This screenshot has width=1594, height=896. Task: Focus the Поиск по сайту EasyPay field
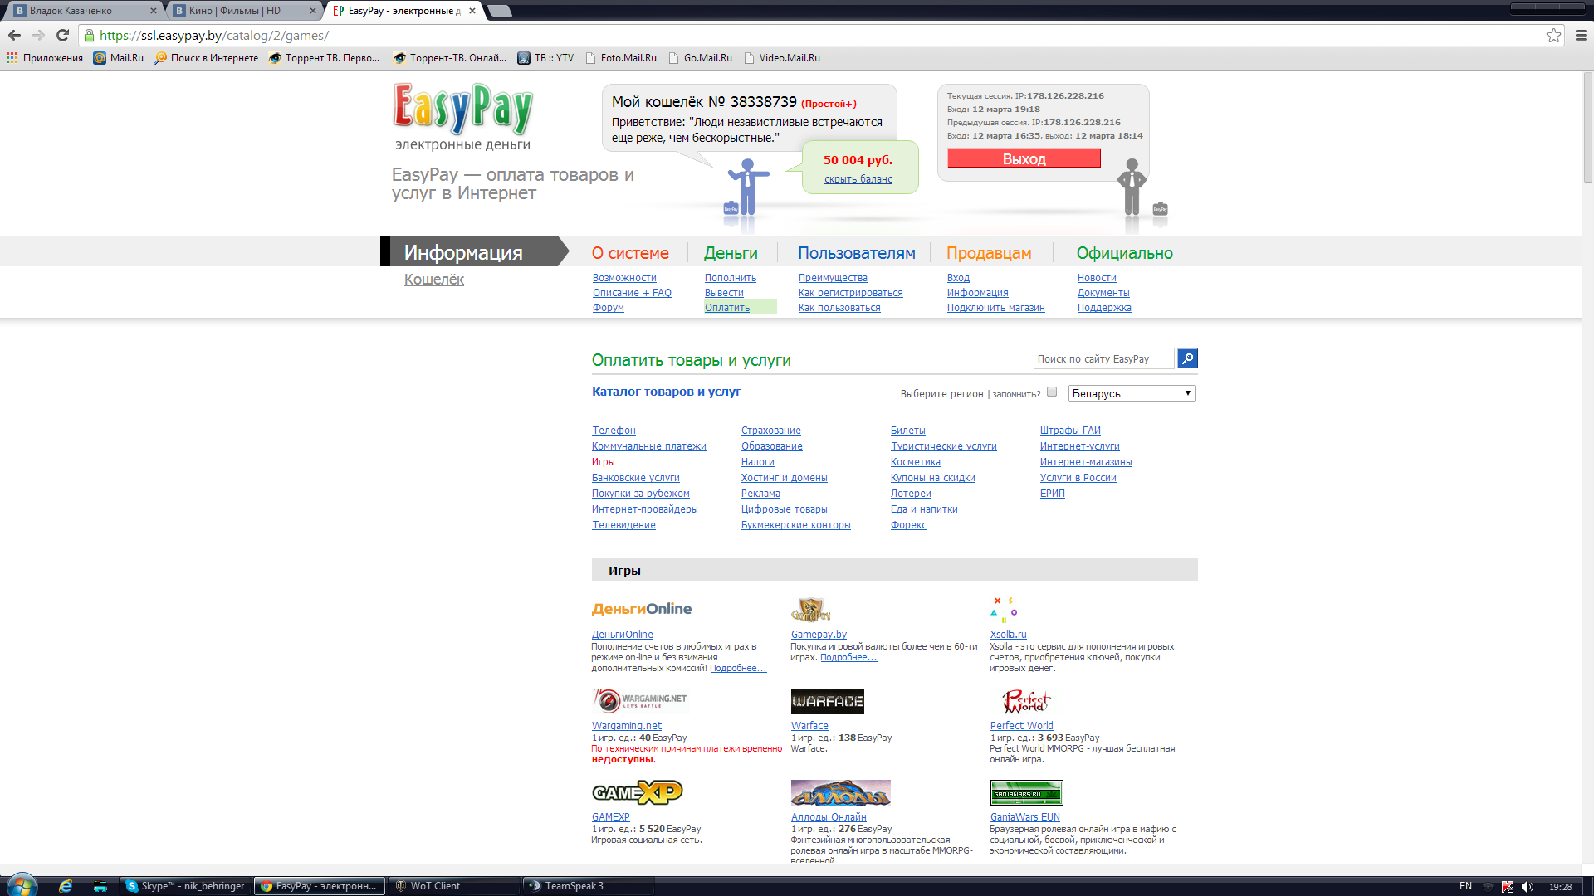click(1103, 358)
